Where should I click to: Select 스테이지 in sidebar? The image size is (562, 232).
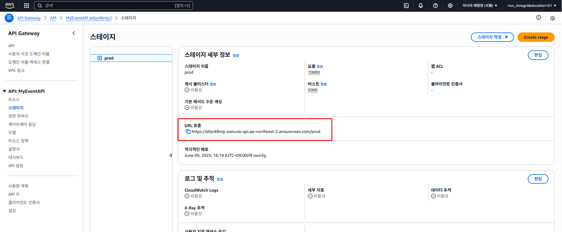click(x=16, y=108)
